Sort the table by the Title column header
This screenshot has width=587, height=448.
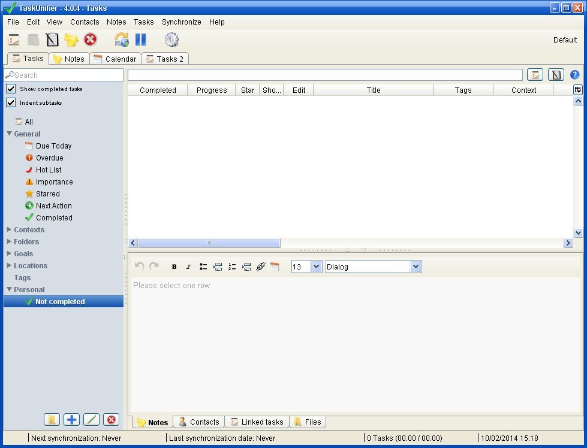click(373, 90)
